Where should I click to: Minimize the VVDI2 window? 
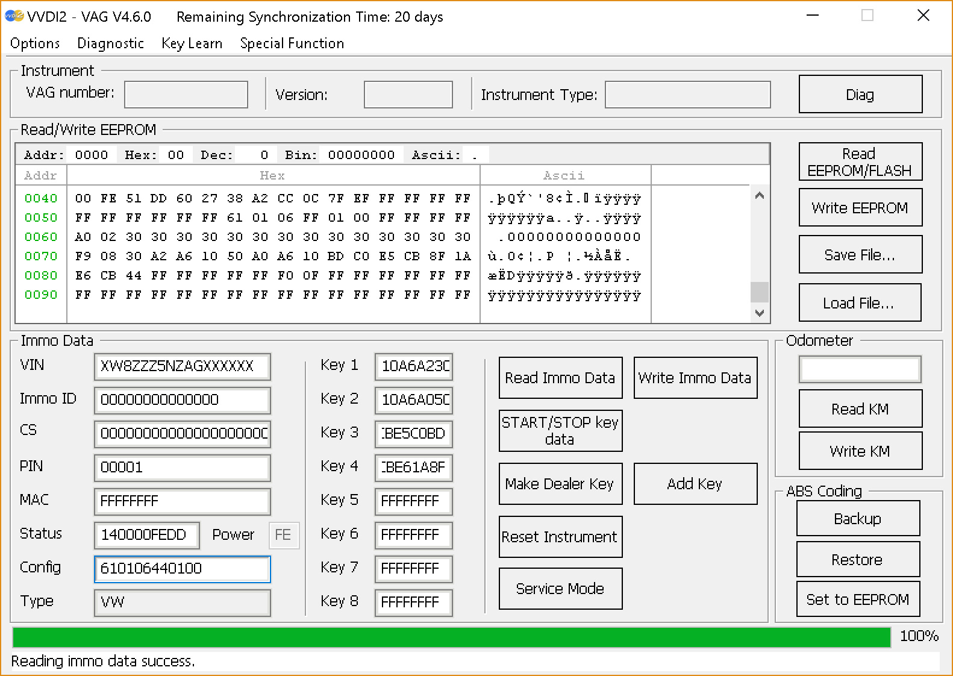click(813, 16)
